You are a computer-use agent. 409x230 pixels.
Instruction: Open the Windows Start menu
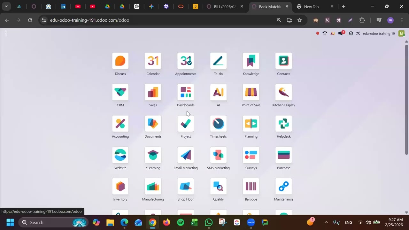(x=10, y=222)
